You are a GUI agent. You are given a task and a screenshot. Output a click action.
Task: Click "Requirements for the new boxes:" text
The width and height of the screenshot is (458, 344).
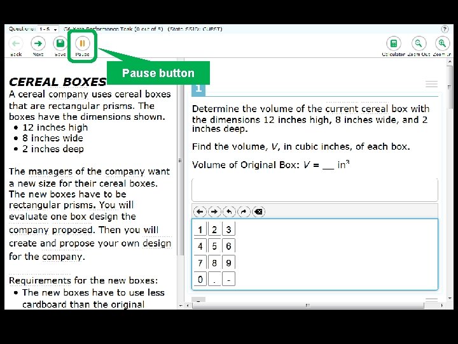83,280
